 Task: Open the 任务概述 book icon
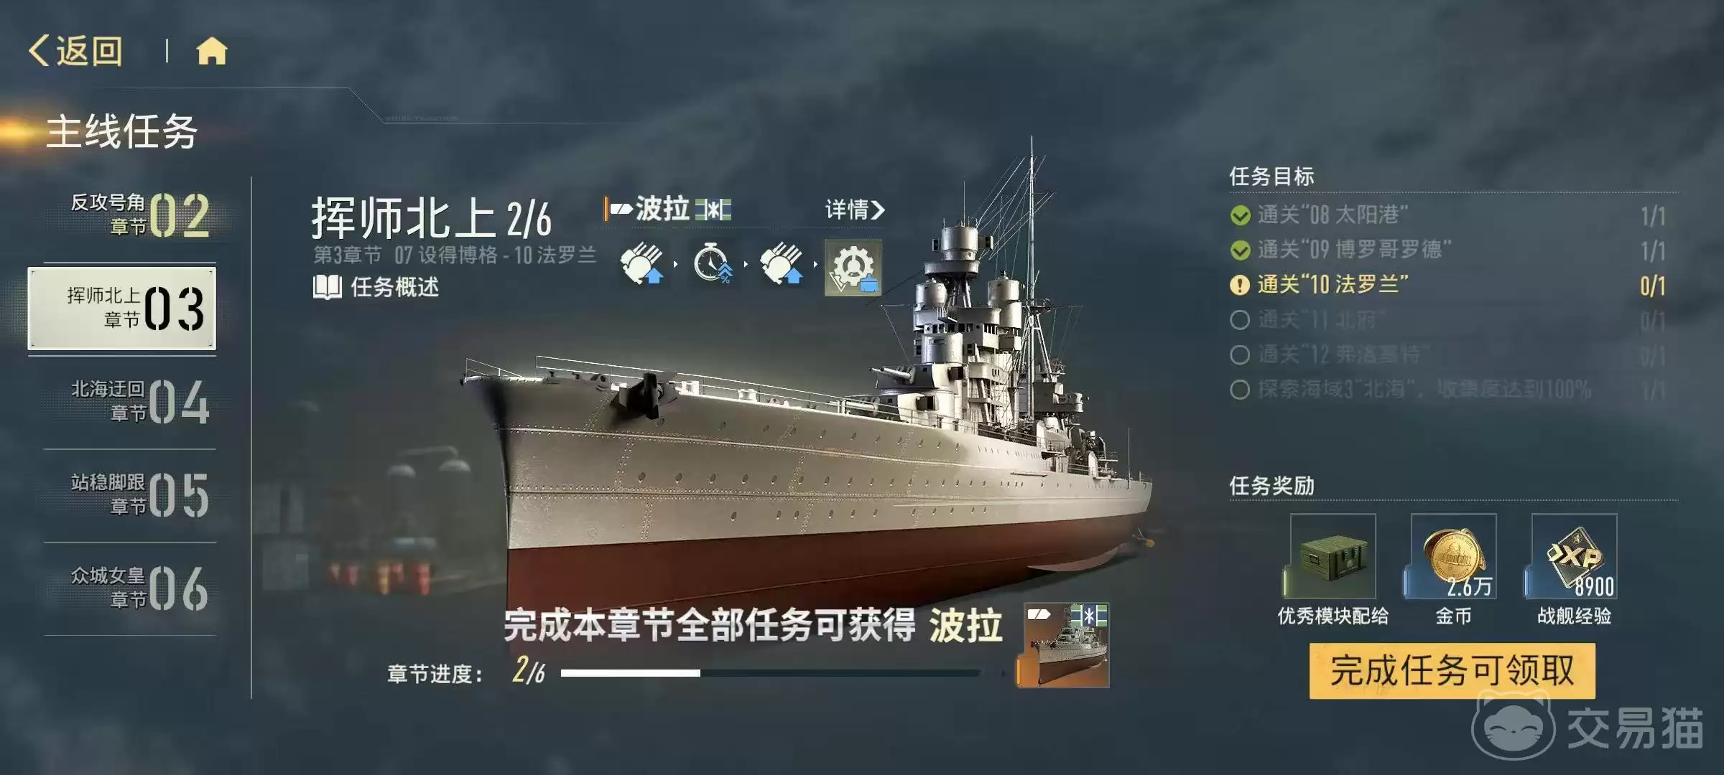click(327, 287)
